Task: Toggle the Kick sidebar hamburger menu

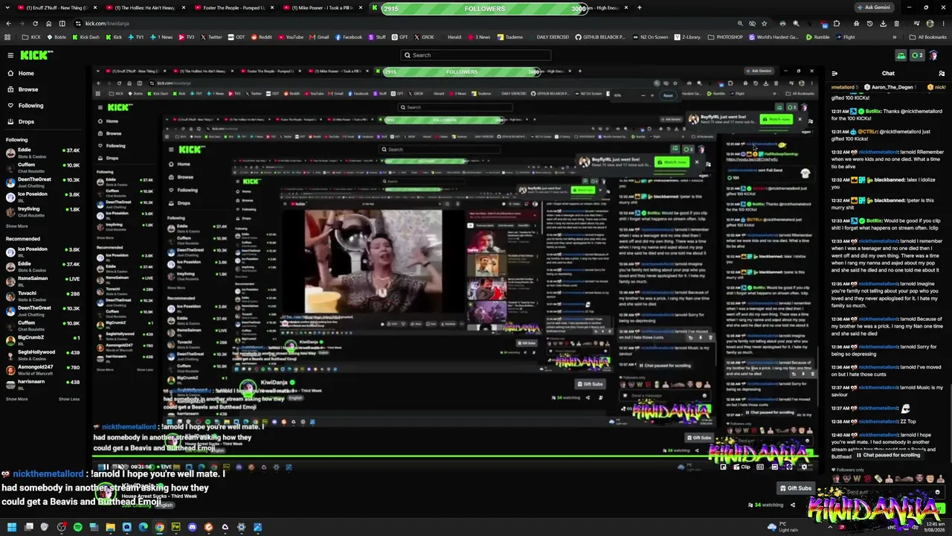Action: click(x=10, y=55)
